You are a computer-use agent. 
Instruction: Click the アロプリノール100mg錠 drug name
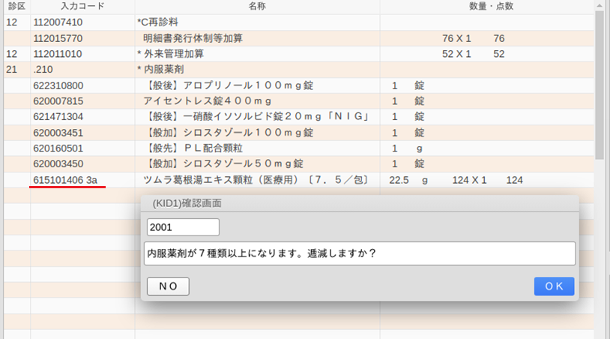(x=222, y=85)
